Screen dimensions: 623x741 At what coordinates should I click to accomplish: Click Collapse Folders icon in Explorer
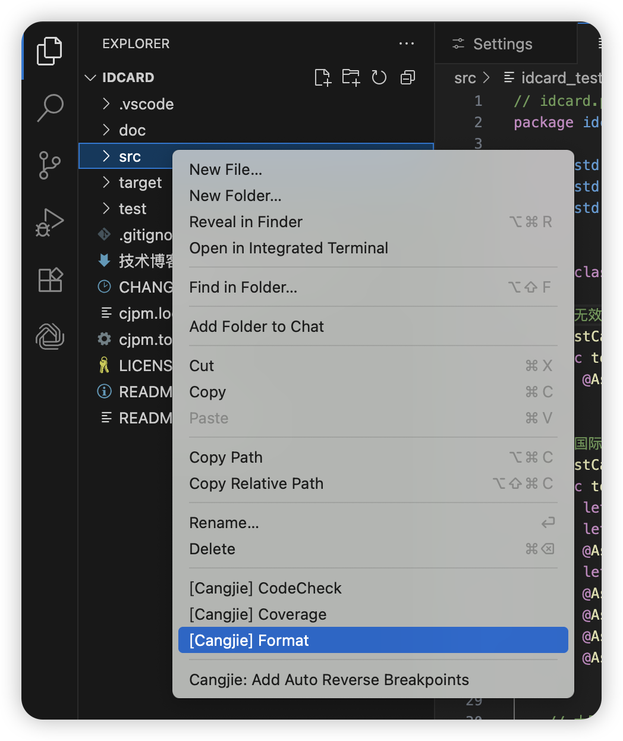pyautogui.click(x=408, y=77)
